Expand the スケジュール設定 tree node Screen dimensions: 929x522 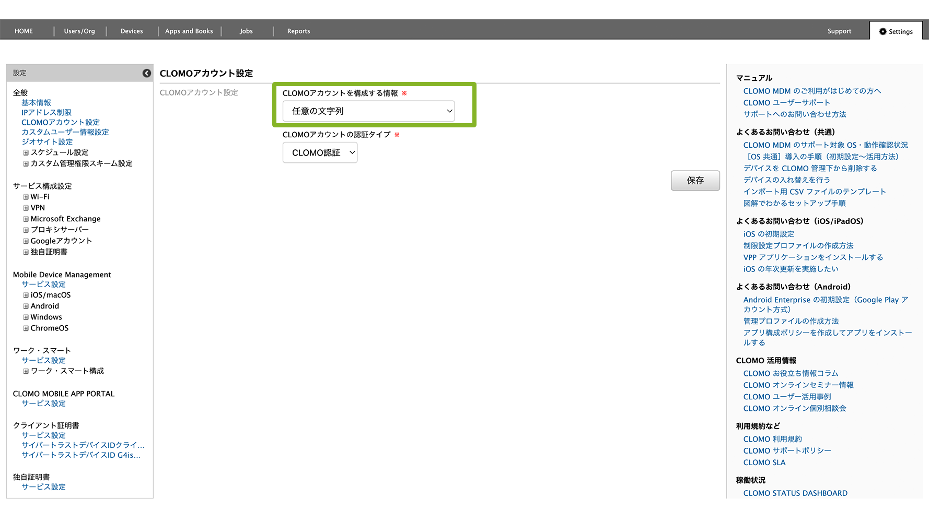[x=26, y=153]
